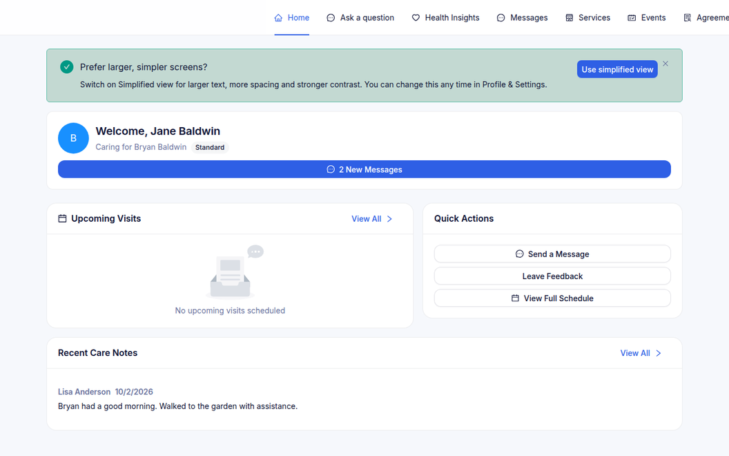Click the green checkmark icon in banner
The height and width of the screenshot is (456, 729).
tap(66, 67)
